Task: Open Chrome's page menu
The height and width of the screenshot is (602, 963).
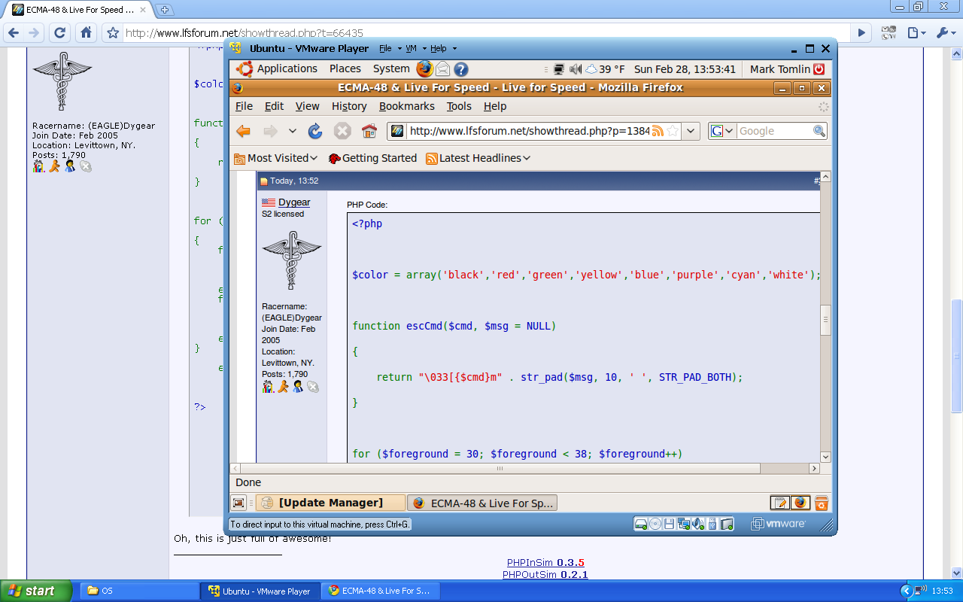Action: (x=916, y=32)
